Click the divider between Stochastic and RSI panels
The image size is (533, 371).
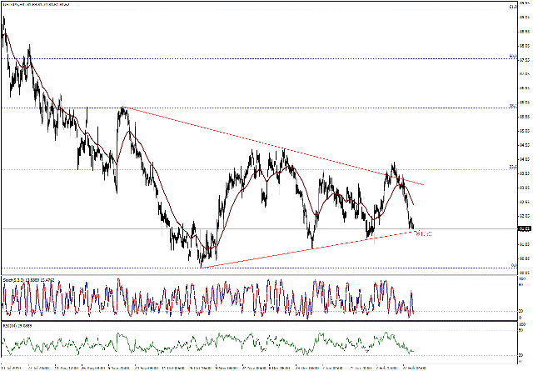pyautogui.click(x=250, y=322)
